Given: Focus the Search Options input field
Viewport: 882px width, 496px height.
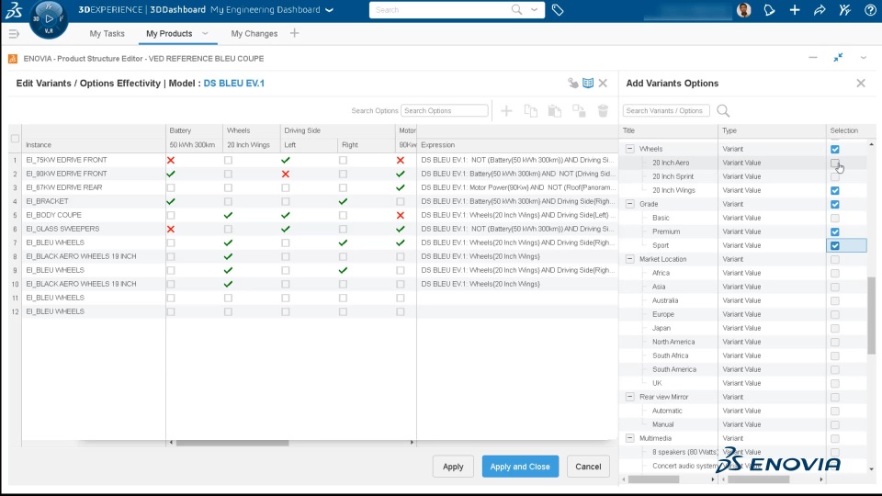Looking at the screenshot, I should tap(445, 111).
